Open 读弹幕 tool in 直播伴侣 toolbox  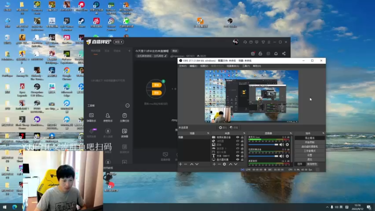[124, 133]
